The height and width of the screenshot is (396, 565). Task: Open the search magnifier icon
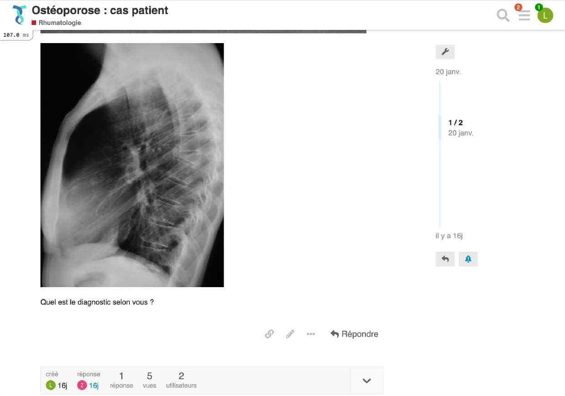[503, 16]
